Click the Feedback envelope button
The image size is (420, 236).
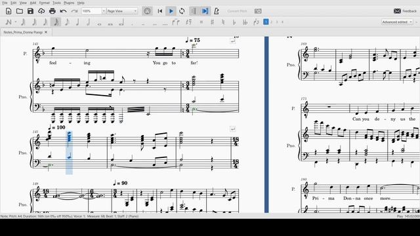coord(406,11)
